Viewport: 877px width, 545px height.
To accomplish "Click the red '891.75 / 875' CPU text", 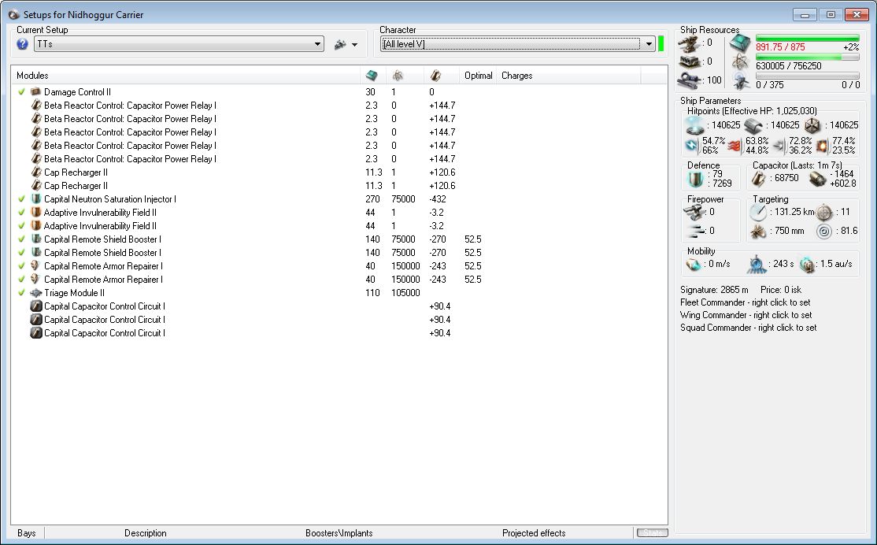I will tap(780, 47).
